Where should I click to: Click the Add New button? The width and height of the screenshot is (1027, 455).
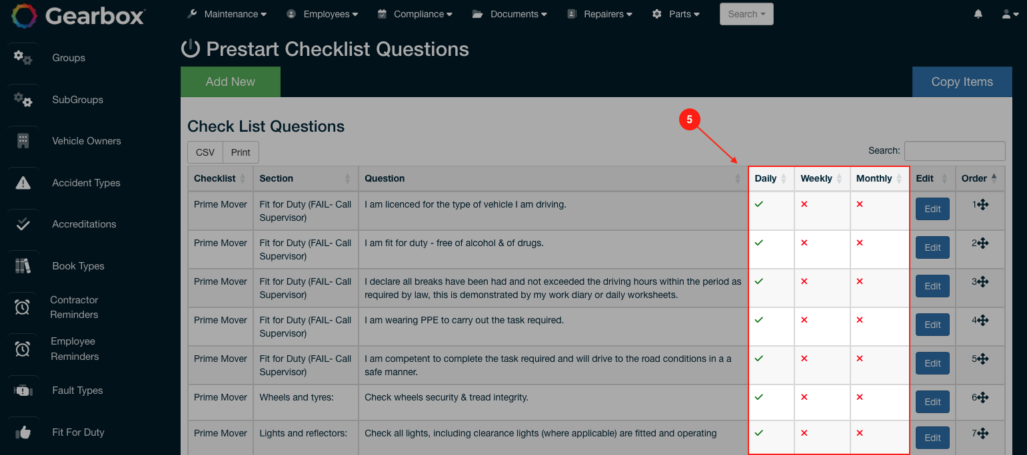coord(230,82)
